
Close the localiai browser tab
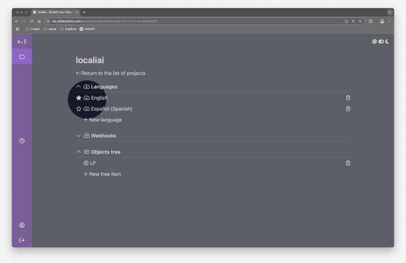click(x=77, y=12)
